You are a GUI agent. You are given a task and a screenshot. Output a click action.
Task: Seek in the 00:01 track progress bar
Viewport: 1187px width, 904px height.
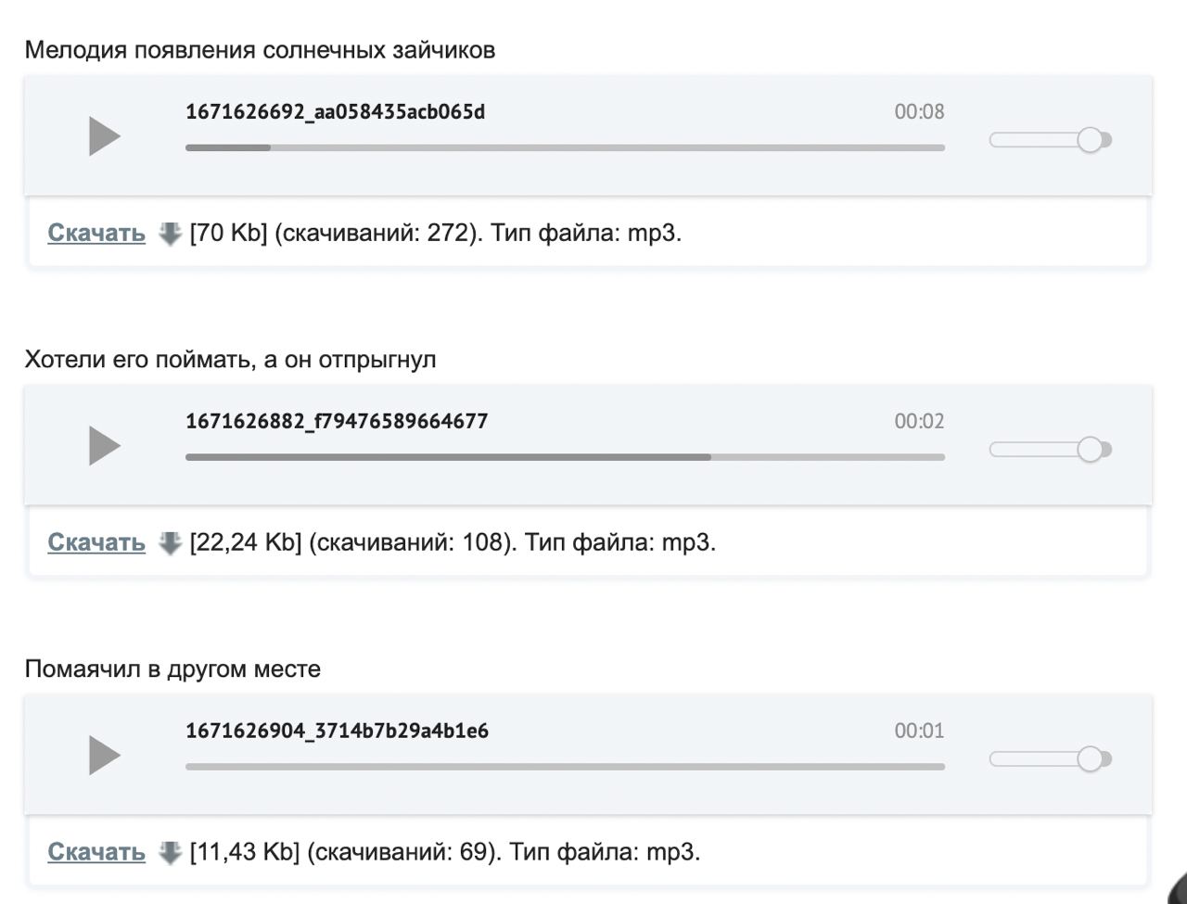pyautogui.click(x=565, y=767)
